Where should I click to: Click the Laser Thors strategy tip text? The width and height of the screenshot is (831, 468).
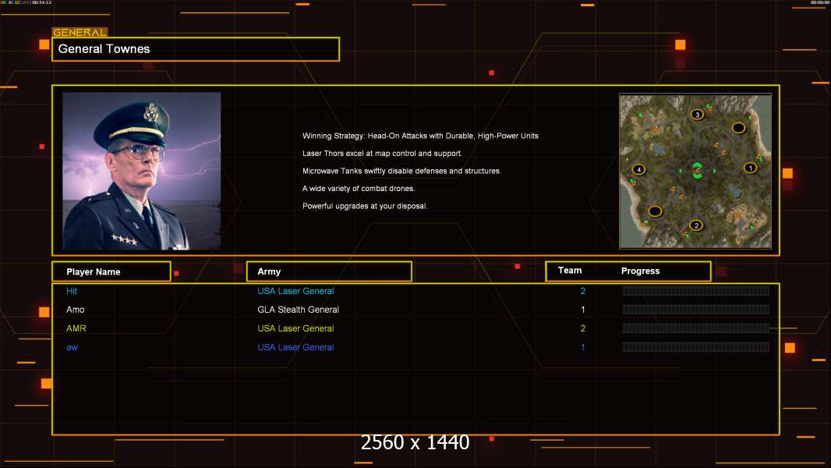382,154
